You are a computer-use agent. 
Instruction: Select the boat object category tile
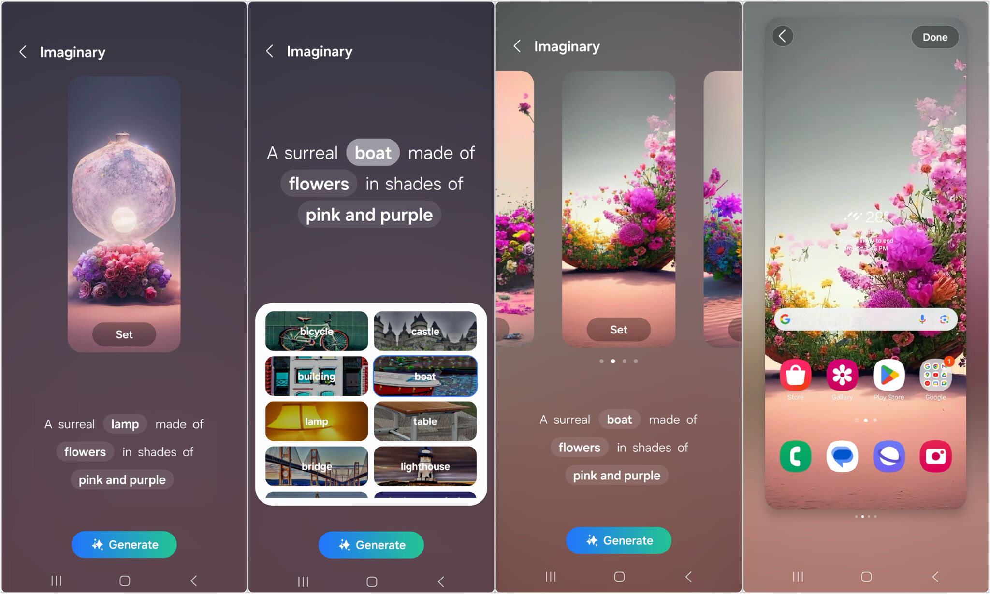tap(425, 376)
